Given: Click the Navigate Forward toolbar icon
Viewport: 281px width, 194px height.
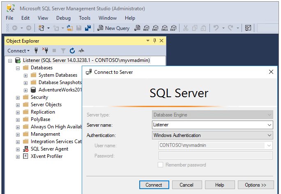Looking at the screenshot, I should point(29,28).
